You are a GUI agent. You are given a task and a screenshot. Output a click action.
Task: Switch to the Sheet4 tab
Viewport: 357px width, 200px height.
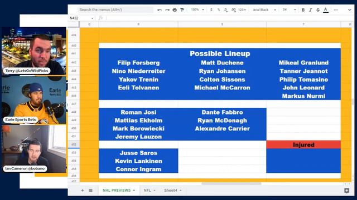171,190
